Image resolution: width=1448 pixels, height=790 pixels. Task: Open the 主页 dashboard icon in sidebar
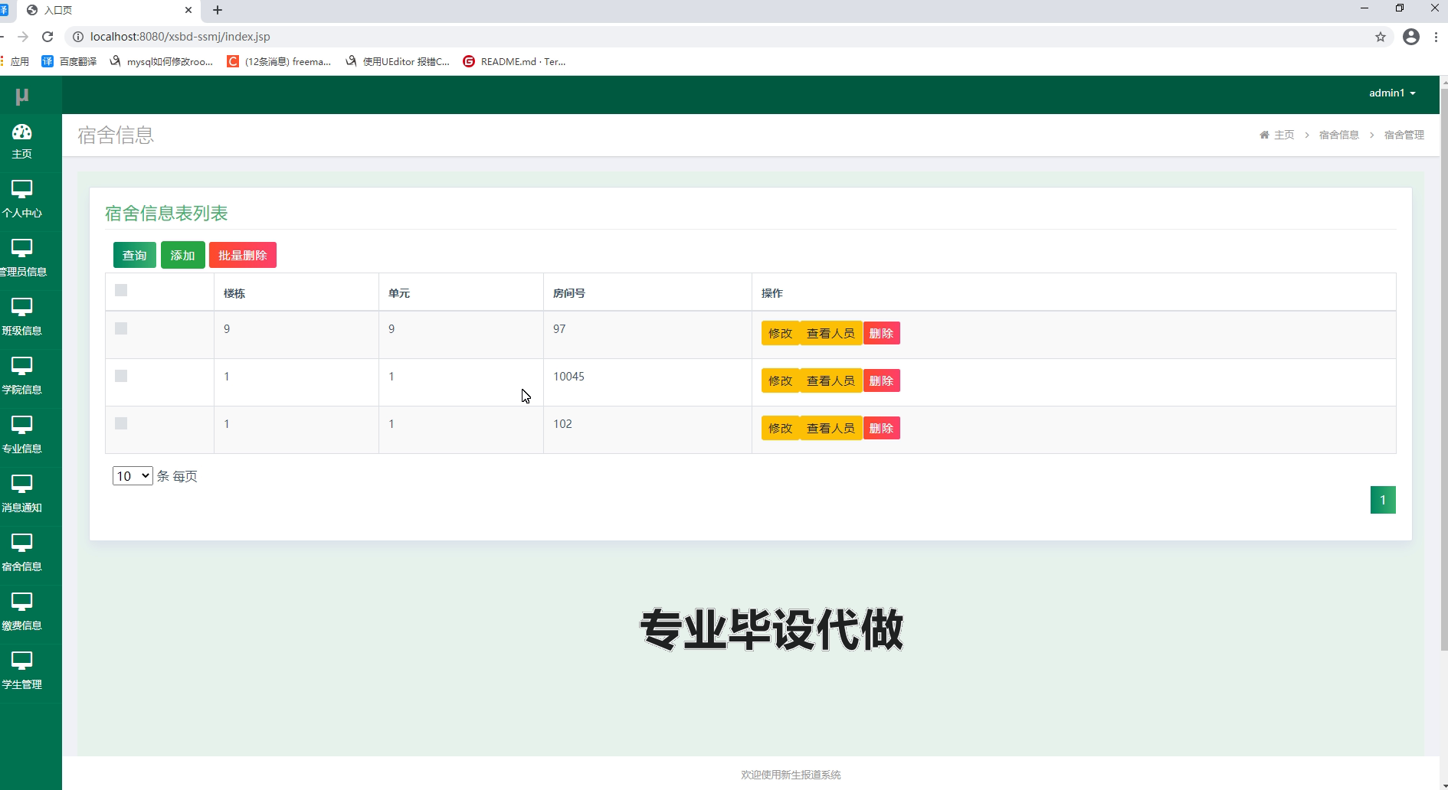[21, 133]
